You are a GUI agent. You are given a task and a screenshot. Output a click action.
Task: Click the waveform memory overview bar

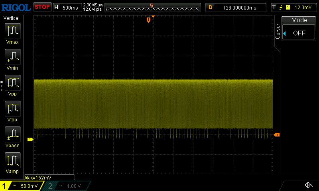(153, 8)
